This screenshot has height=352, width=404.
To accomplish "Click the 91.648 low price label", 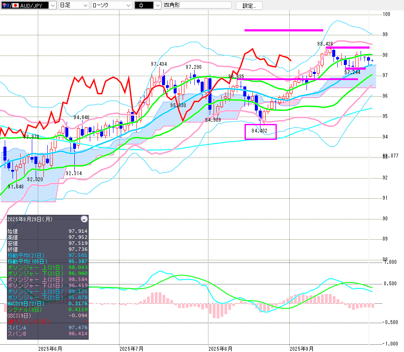I will coord(15,186).
